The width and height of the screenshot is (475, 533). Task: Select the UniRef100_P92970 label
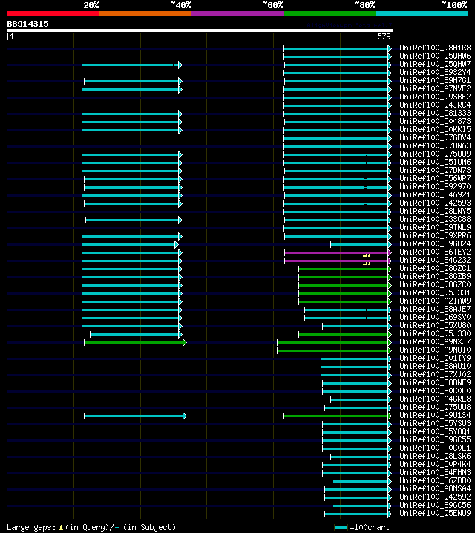pos(435,186)
